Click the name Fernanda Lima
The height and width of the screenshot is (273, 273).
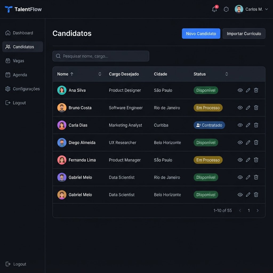coord(82,160)
